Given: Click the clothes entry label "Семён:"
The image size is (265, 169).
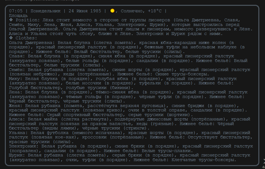Looking at the screenshot, I should tap(17, 70).
